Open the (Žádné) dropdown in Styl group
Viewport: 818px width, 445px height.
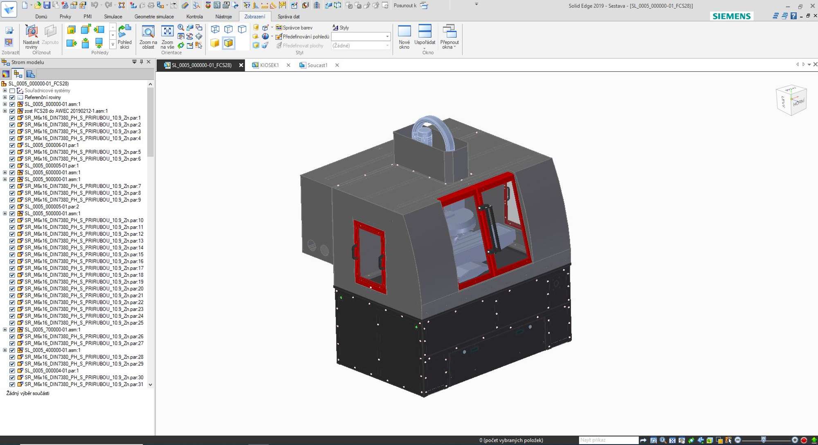tap(360, 45)
